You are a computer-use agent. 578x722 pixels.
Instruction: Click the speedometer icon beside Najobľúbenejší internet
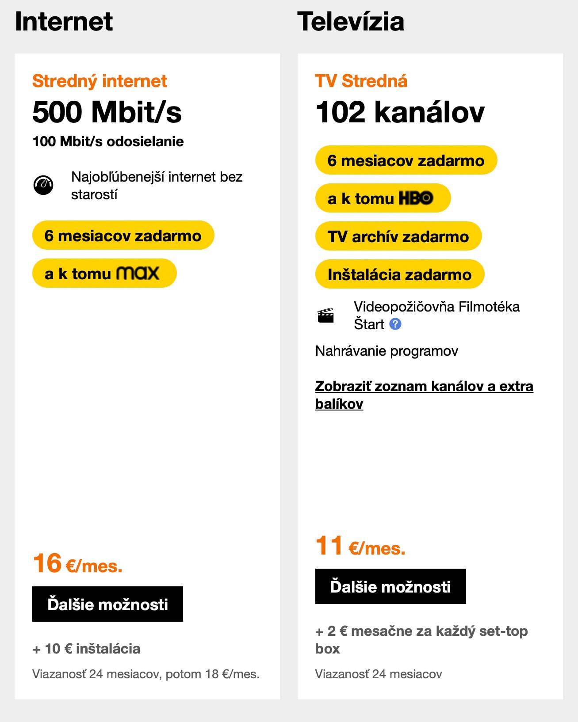(43, 185)
